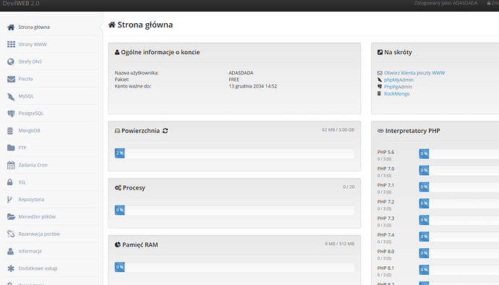Click the eye icon beside Interpretatory PHP
This screenshot has height=285, width=499.
pyautogui.click(x=380, y=131)
